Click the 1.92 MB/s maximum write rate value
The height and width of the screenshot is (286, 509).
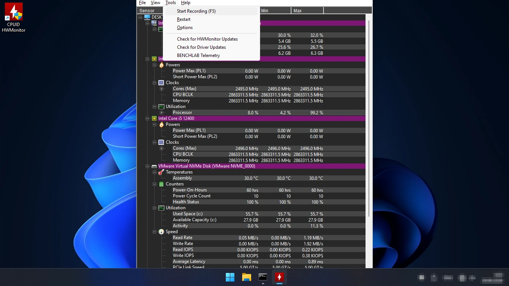(313, 244)
